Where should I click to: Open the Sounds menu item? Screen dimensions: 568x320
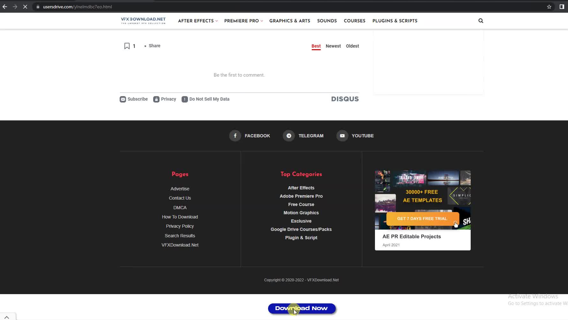[x=327, y=21]
